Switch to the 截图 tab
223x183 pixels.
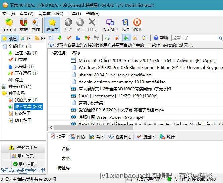(x=97, y=137)
